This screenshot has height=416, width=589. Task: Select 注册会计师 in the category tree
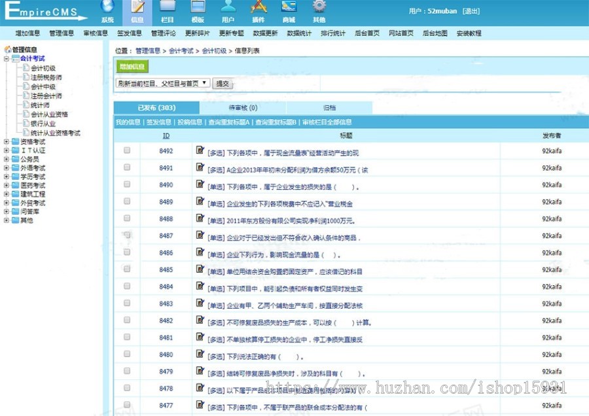46,96
